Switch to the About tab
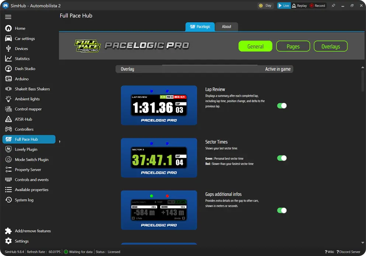Screen dimensions: 366x256 click(226, 27)
